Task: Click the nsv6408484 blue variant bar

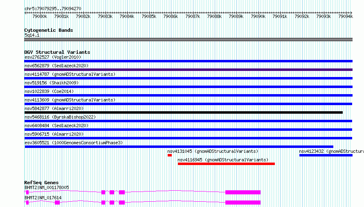Action: point(188,130)
